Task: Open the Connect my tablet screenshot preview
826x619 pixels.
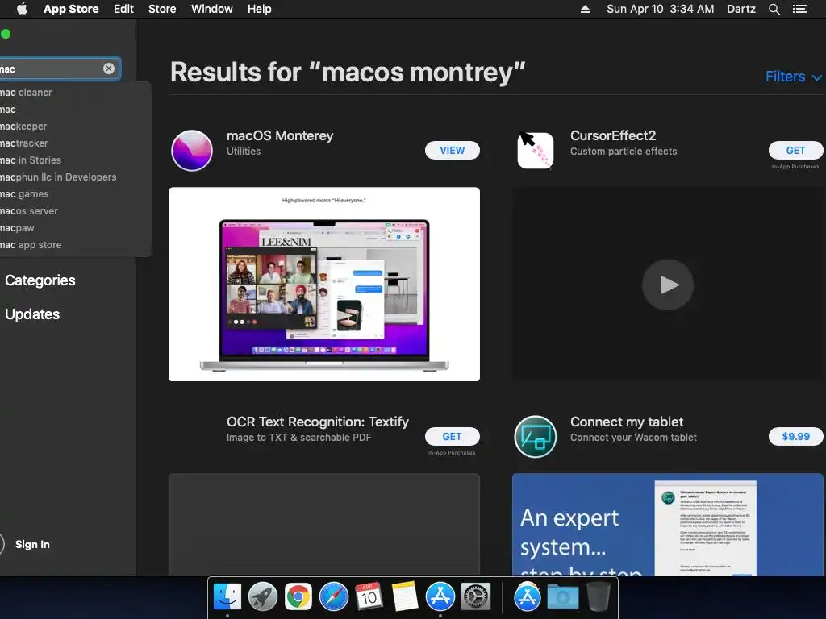Action: pos(667,524)
